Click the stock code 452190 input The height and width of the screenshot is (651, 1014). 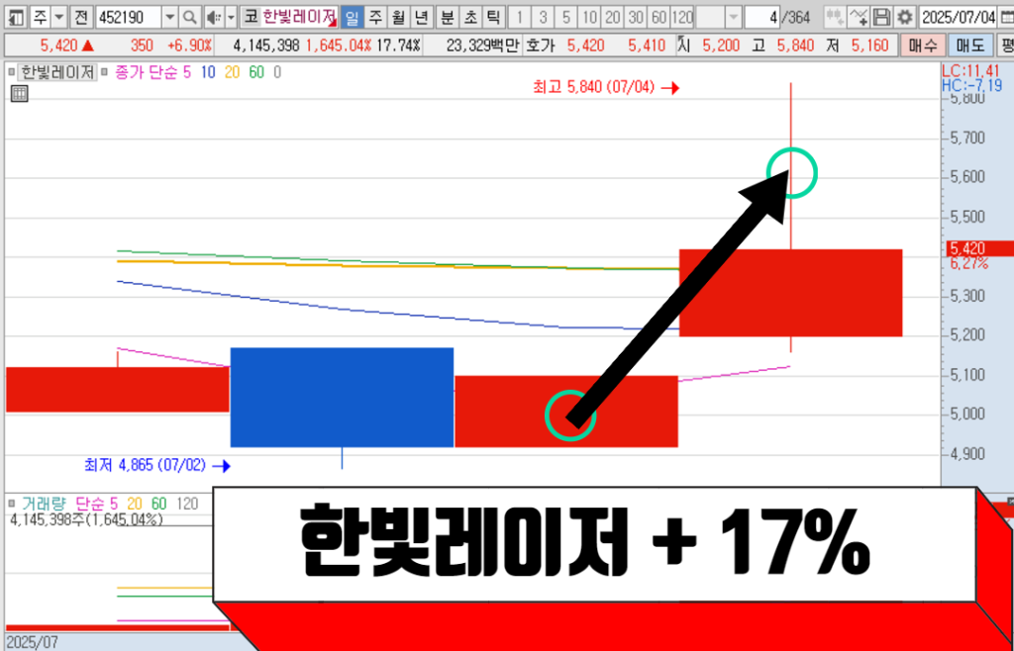[x=129, y=17]
